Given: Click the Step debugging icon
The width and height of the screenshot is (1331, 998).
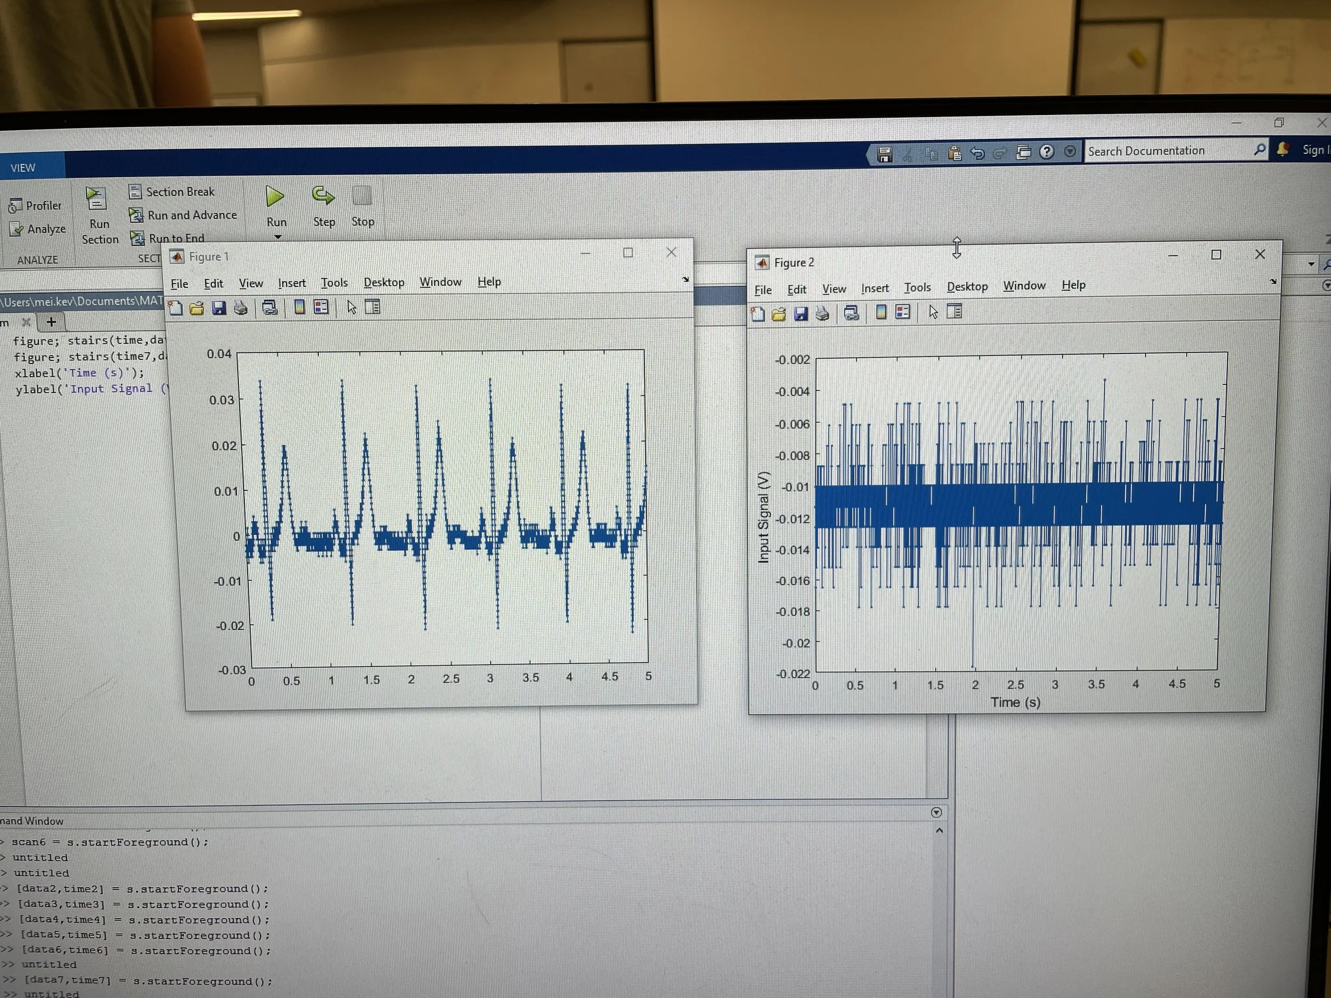Looking at the screenshot, I should point(323,195).
